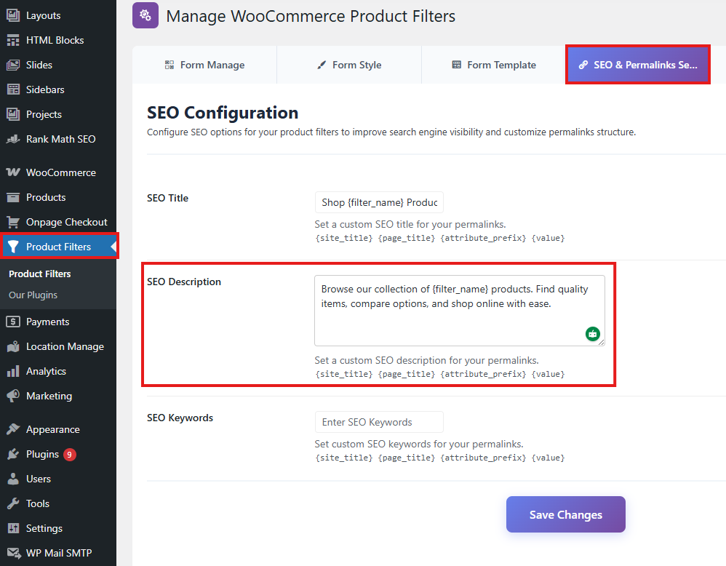This screenshot has height=566, width=726.
Task: Click the Onpage Checkout cart icon
Action: 13,223
